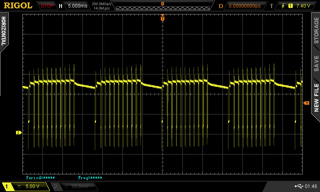
Task: Click the Freq measurement readout
Action: tap(90, 178)
